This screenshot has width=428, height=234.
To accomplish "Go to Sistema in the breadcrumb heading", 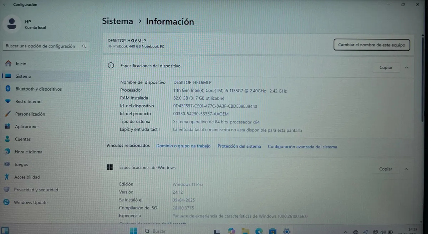I will [117, 21].
